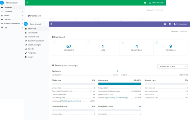
Task: Expand the Servers chevron in Admin sidebar
Action: point(22,15)
